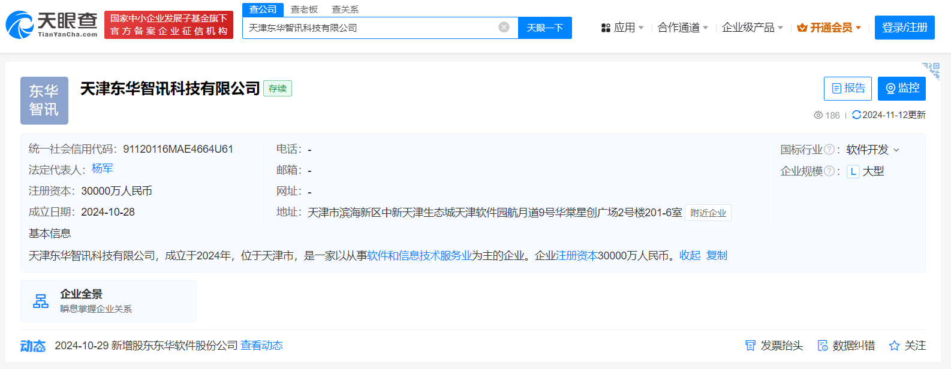Clear the search box text
Screen dimensions: 951x369
504,28
